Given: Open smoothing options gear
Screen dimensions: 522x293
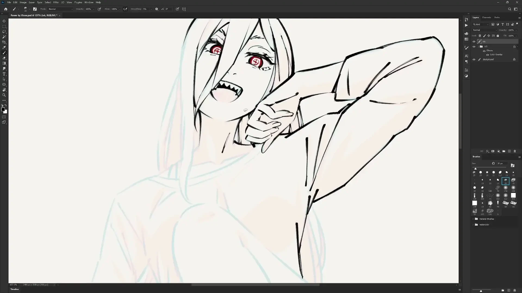Looking at the screenshot, I should coord(157,9).
